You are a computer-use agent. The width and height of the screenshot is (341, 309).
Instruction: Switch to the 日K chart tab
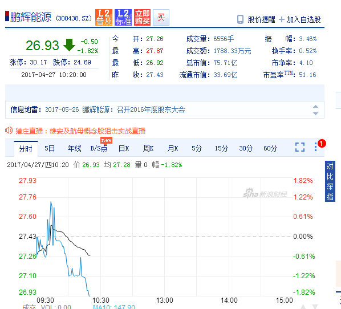click(x=124, y=148)
